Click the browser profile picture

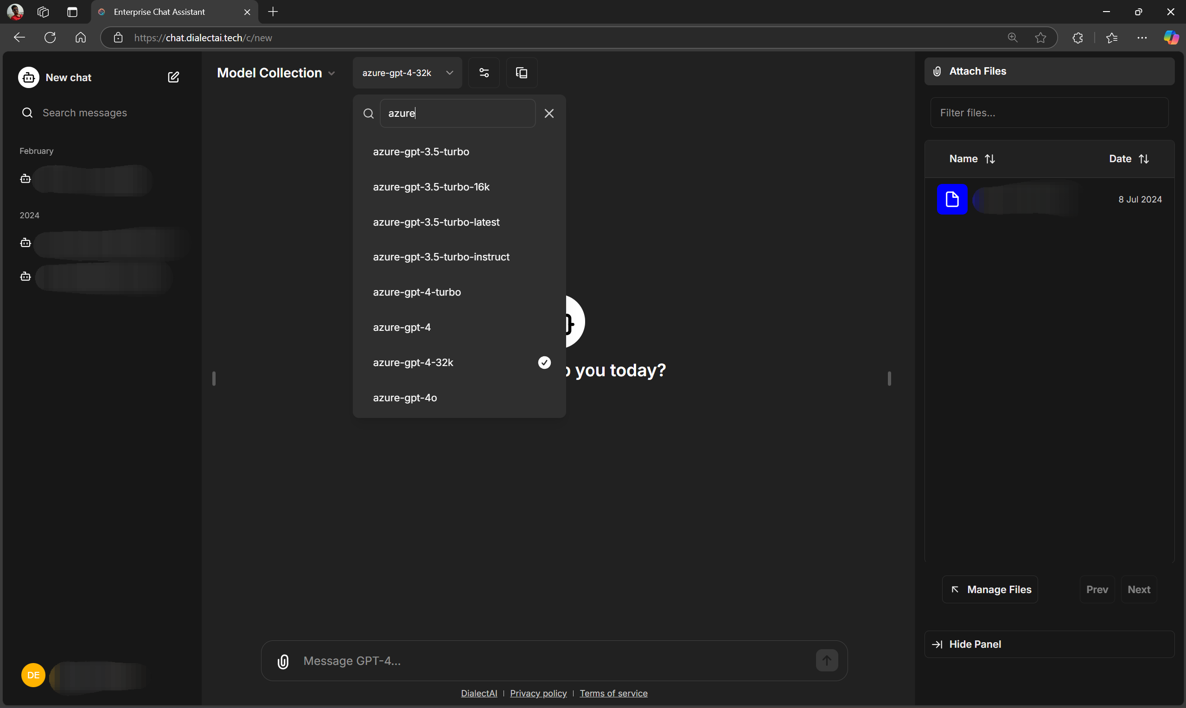[x=15, y=12]
